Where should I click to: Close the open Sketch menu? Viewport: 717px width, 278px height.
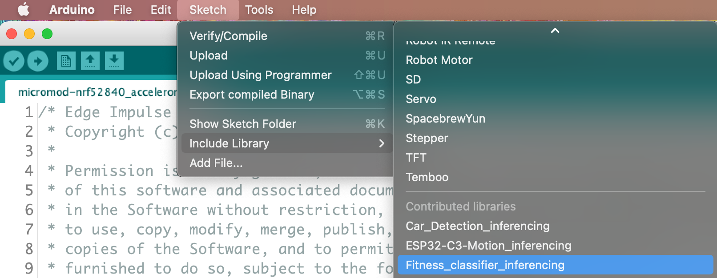pos(208,10)
